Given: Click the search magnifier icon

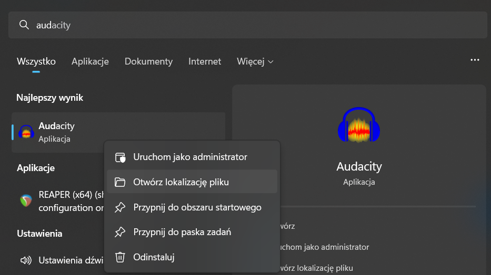Looking at the screenshot, I should click(24, 25).
